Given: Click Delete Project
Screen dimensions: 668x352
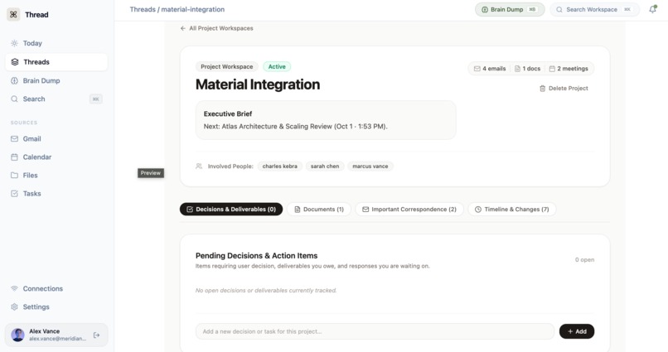Looking at the screenshot, I should (x=564, y=88).
